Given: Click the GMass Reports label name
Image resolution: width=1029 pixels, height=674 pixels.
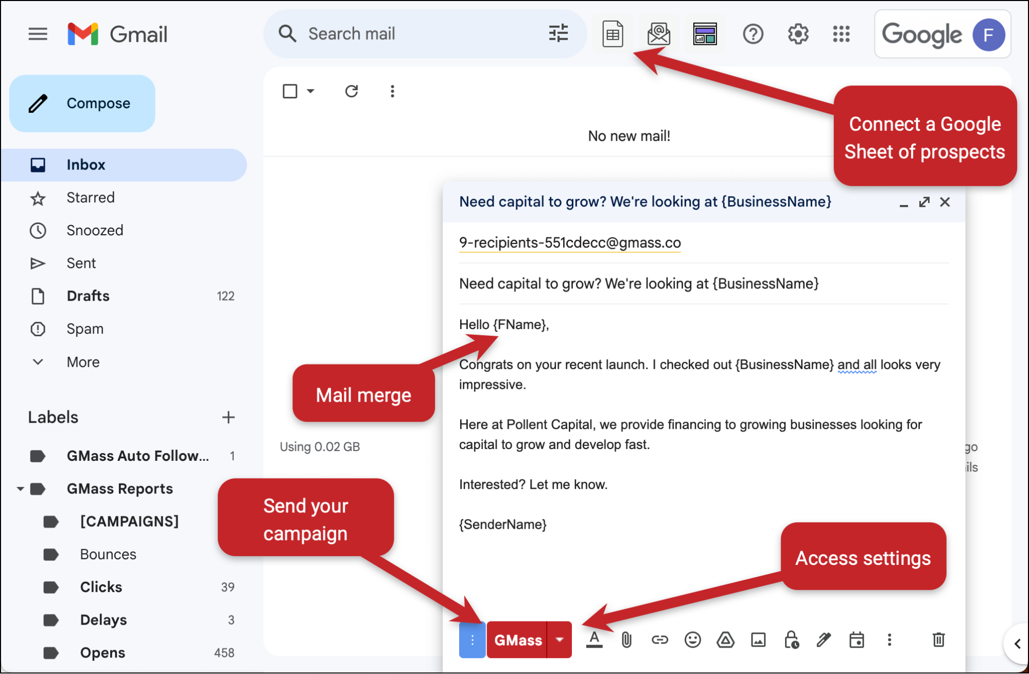Looking at the screenshot, I should point(120,489).
